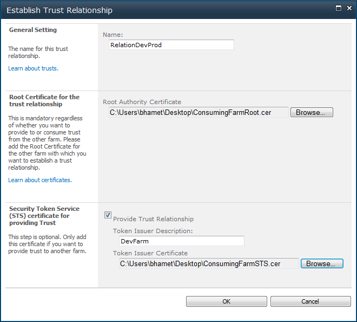Click the Root Certificate section heading
357x322 pixels.
click(x=44, y=100)
